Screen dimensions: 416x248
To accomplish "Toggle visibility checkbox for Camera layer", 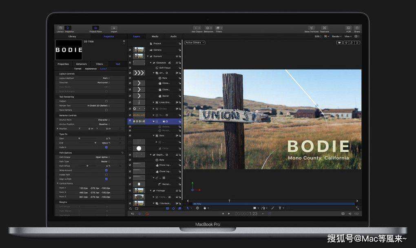I will [130, 50].
